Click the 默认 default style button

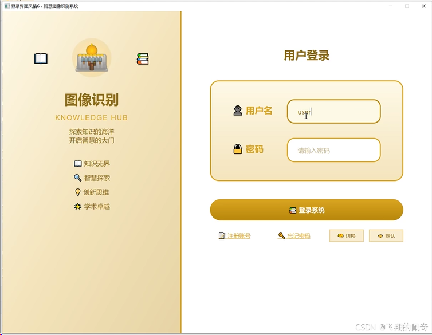tap(386, 236)
